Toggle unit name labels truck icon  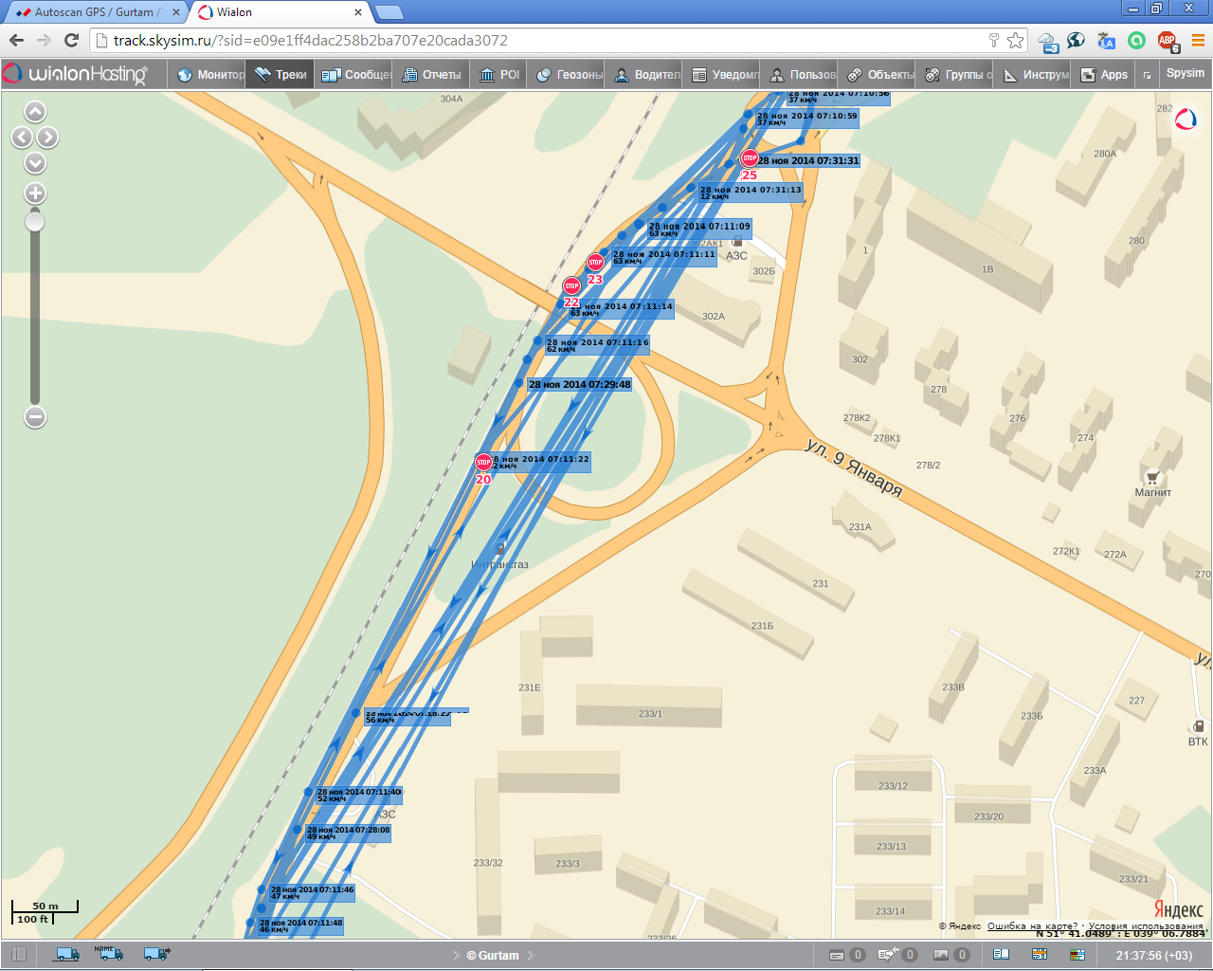coord(109,954)
